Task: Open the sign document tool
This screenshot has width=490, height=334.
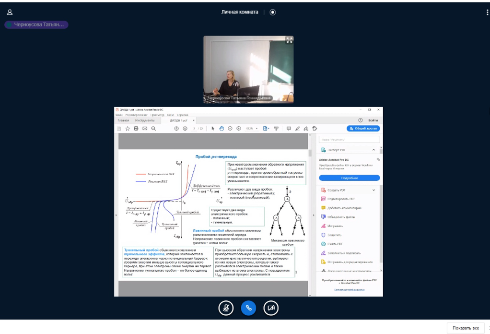Action: tap(306, 129)
